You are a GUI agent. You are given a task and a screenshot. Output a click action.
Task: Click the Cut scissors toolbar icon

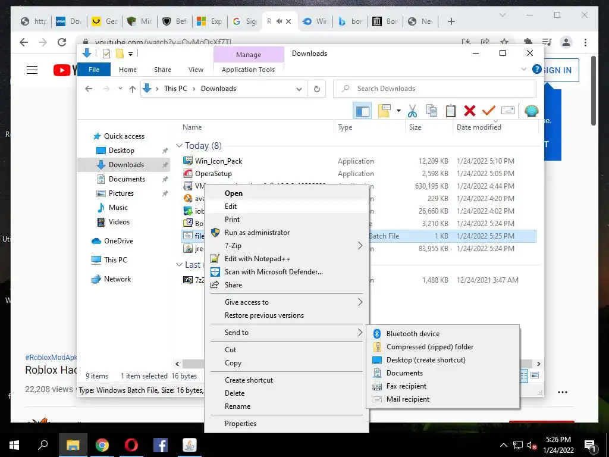click(412, 111)
